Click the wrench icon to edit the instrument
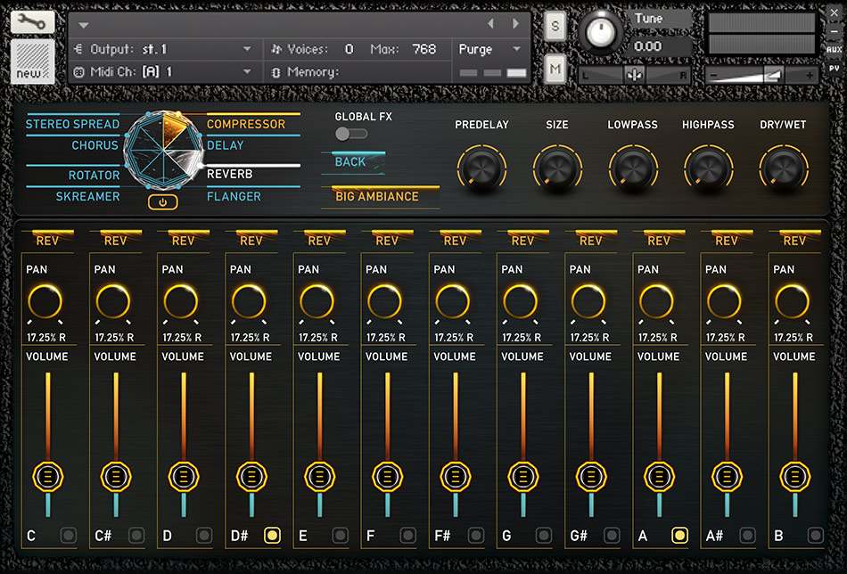Image resolution: width=847 pixels, height=574 pixels. (x=31, y=21)
